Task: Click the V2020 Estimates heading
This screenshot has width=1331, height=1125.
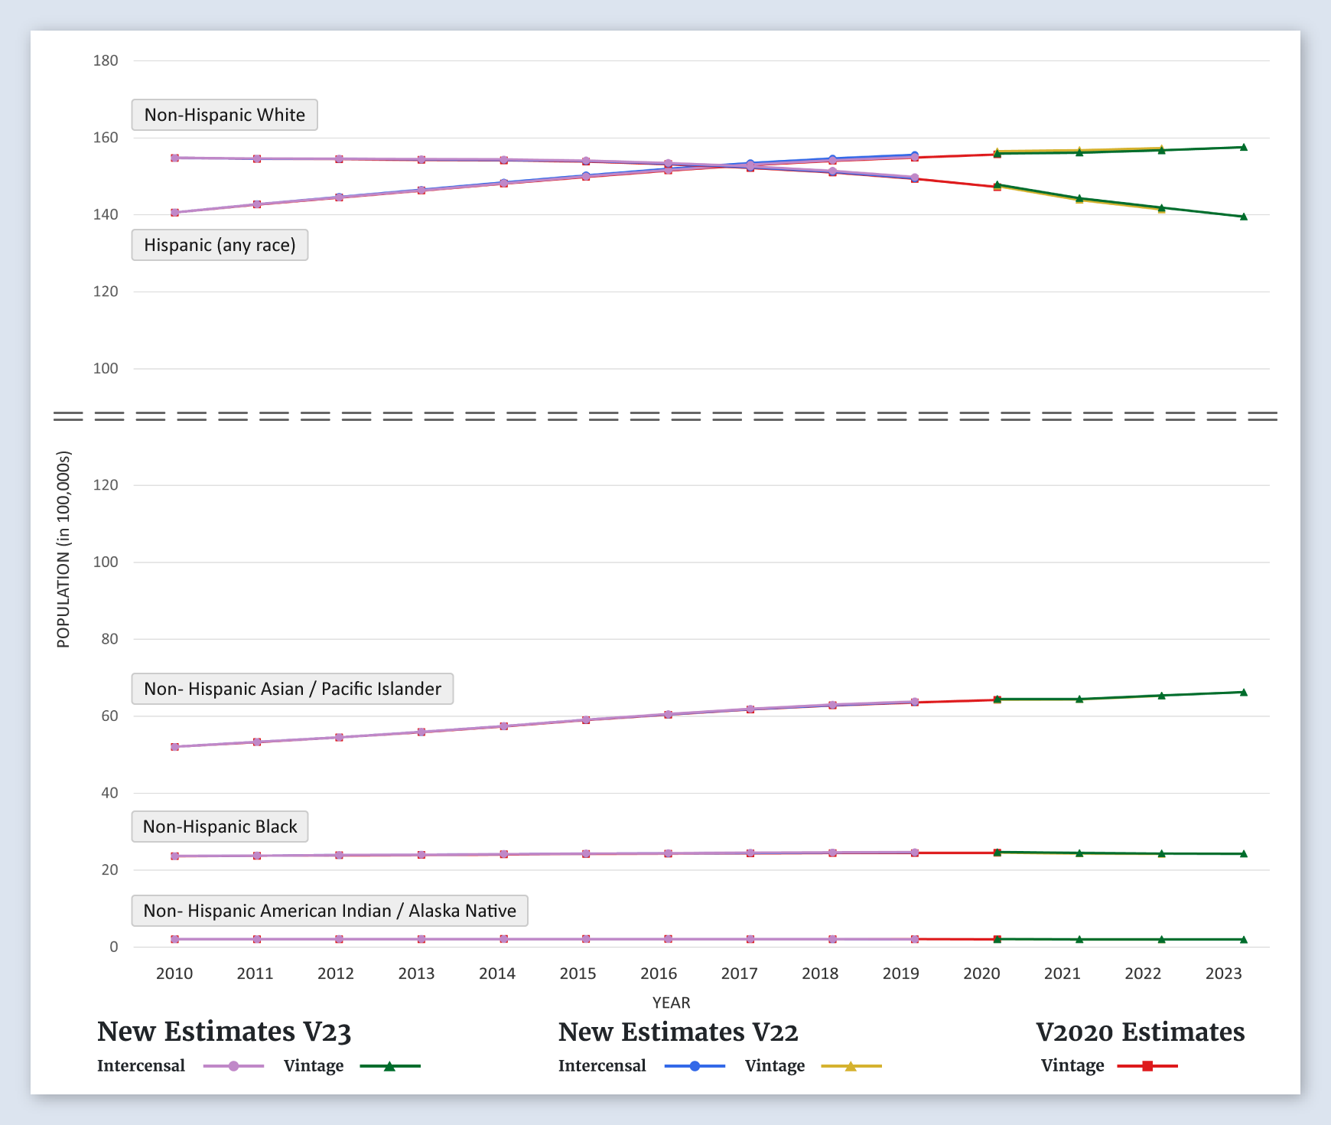Action: pos(1140,1032)
